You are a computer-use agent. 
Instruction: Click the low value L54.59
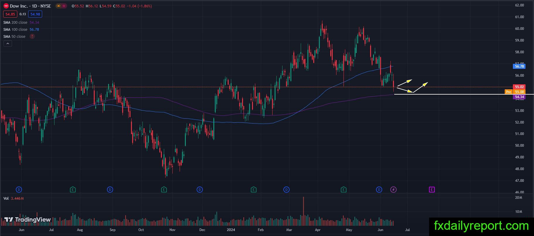106,6
